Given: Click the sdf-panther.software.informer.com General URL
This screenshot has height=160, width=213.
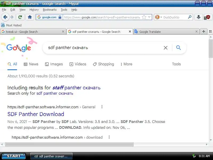Looking at the screenshot, I should pyautogui.click(x=51, y=107).
